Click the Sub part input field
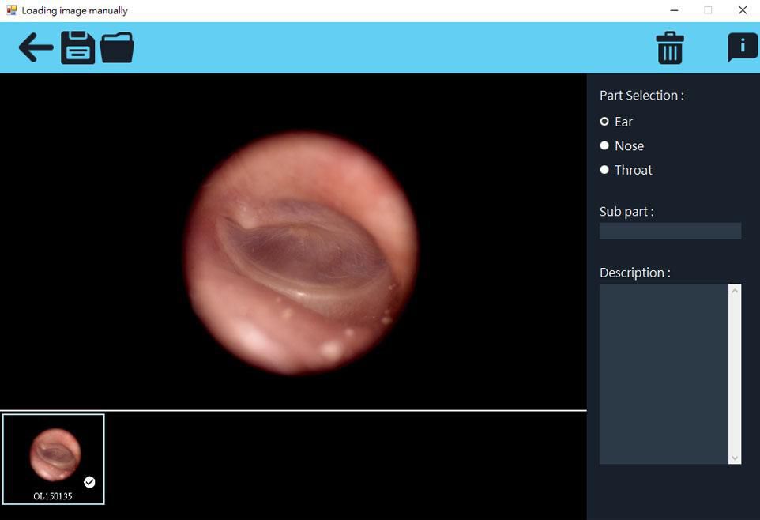760x520 pixels. (669, 231)
